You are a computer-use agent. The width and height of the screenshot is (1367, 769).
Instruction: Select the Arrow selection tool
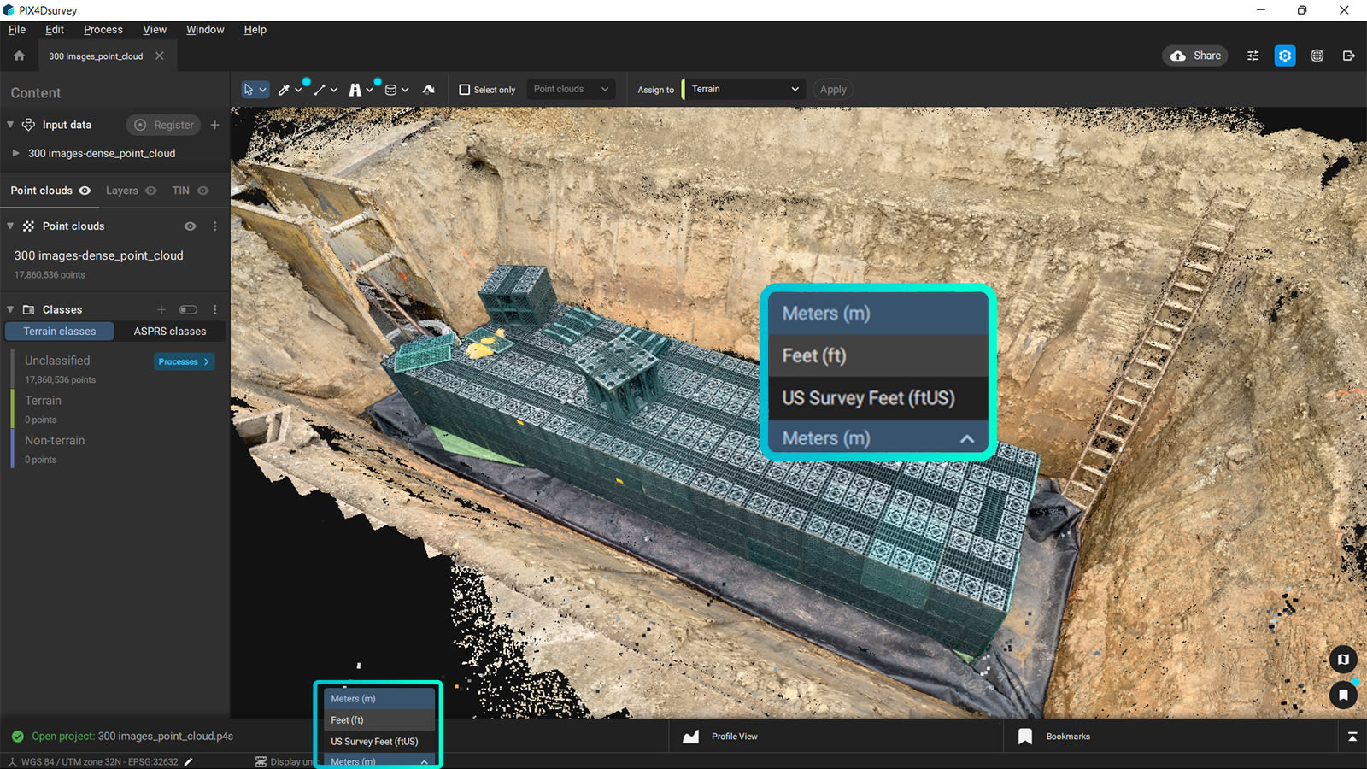[x=249, y=90]
